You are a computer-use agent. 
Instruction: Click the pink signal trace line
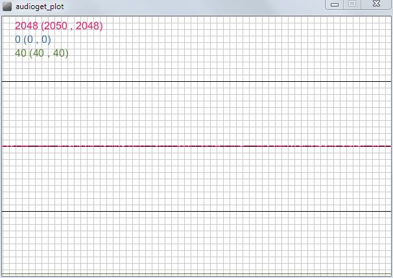tap(196, 146)
